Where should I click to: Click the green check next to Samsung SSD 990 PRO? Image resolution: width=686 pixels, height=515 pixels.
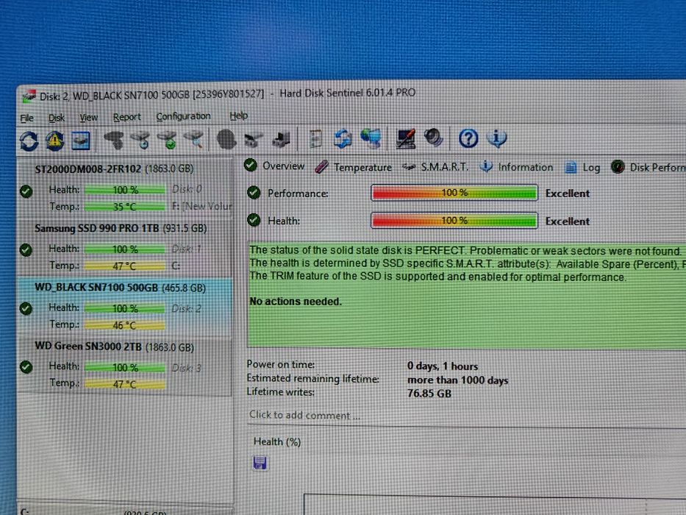[26, 250]
